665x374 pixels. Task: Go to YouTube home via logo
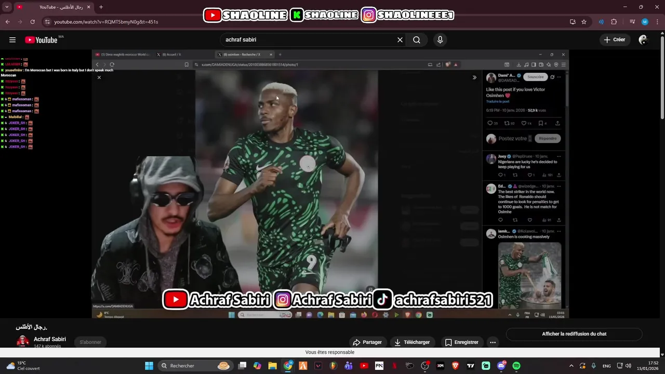[x=41, y=40]
